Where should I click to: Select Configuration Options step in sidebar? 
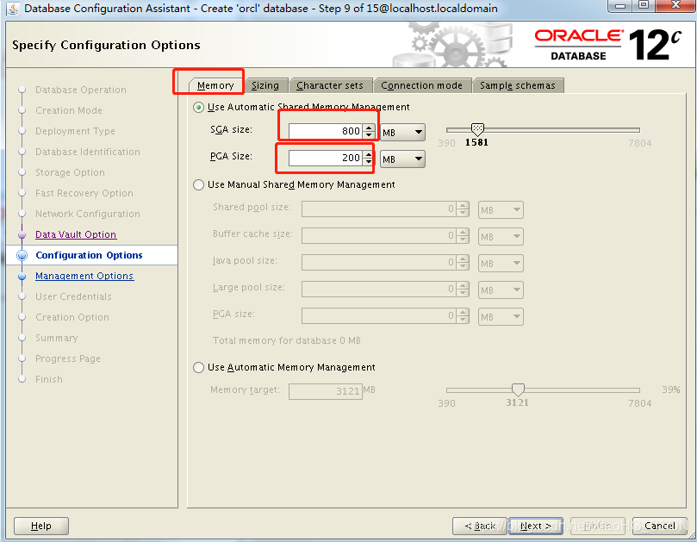pos(89,255)
